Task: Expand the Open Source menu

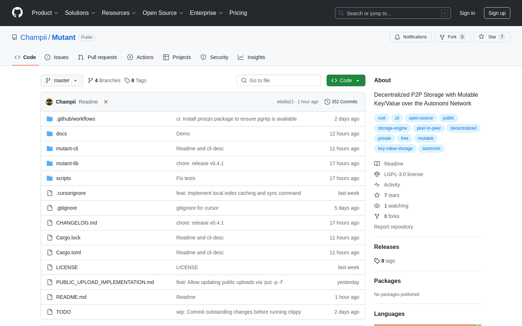Action: (163, 13)
